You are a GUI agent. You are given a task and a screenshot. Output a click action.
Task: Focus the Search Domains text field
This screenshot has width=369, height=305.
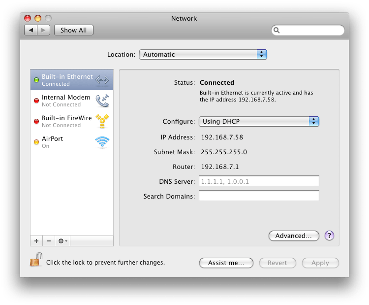pyautogui.click(x=259, y=196)
